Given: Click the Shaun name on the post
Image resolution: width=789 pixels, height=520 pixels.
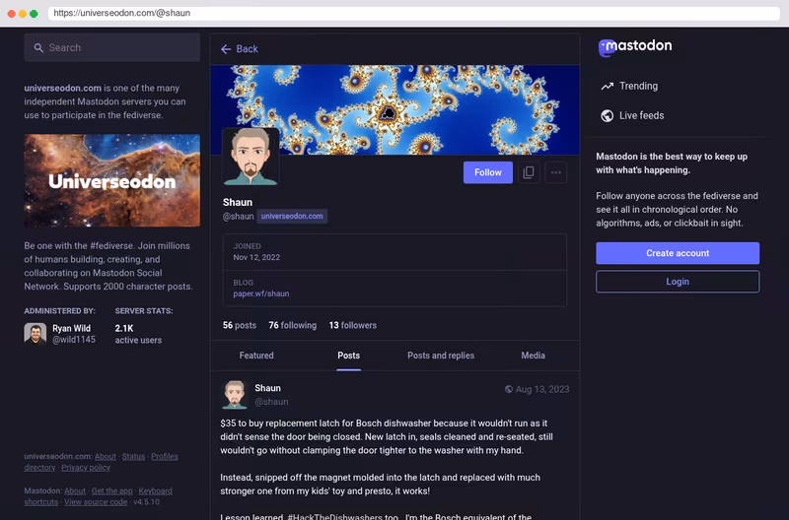Looking at the screenshot, I should pyautogui.click(x=267, y=388).
